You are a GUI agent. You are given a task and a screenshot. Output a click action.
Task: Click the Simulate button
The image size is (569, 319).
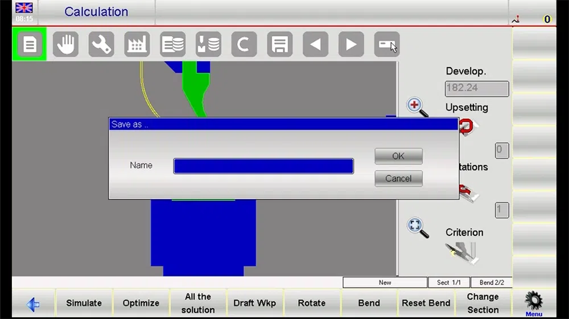click(84, 303)
